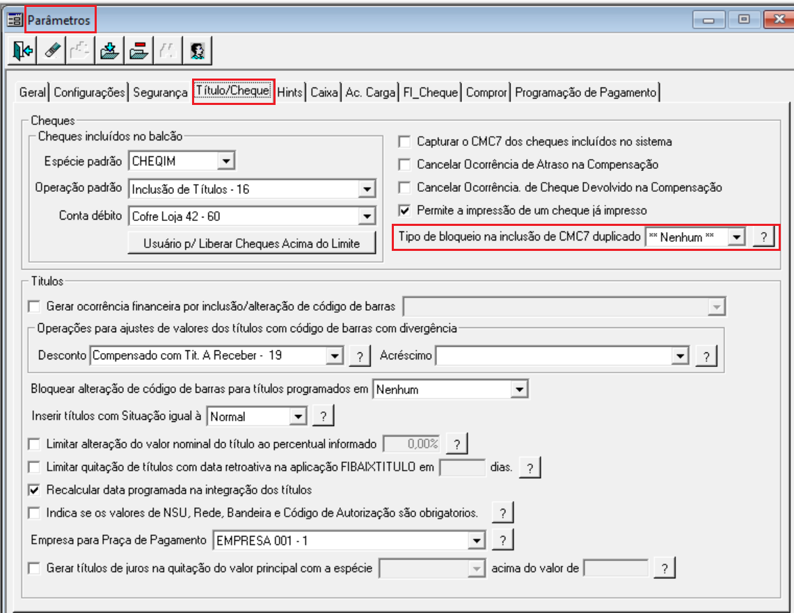Check Indica se valores de NSU obrigatórios
794x613 pixels.
pyautogui.click(x=34, y=513)
